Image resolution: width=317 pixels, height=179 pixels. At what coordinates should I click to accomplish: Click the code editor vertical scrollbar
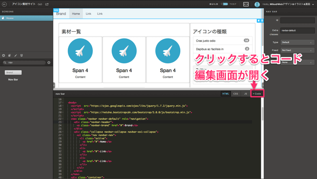263,114
